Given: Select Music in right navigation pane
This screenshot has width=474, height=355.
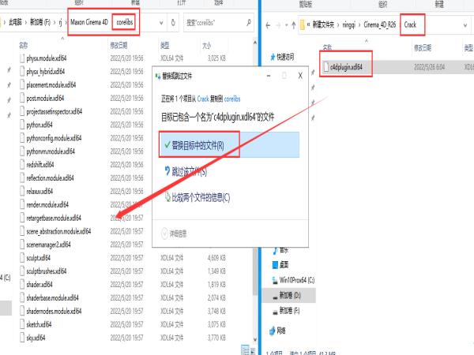Looking at the screenshot, I should coord(280,250).
